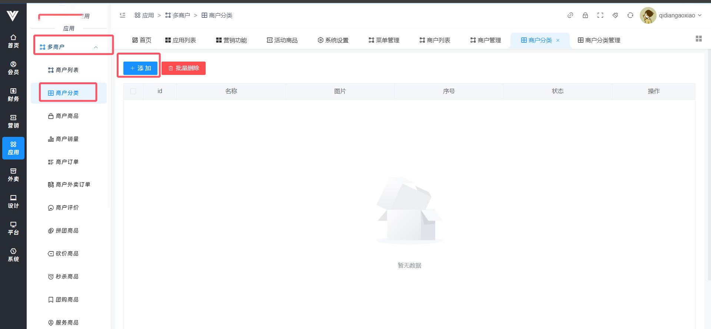Open 外卖 section in left navigation
The width and height of the screenshot is (711, 329).
coord(13,175)
